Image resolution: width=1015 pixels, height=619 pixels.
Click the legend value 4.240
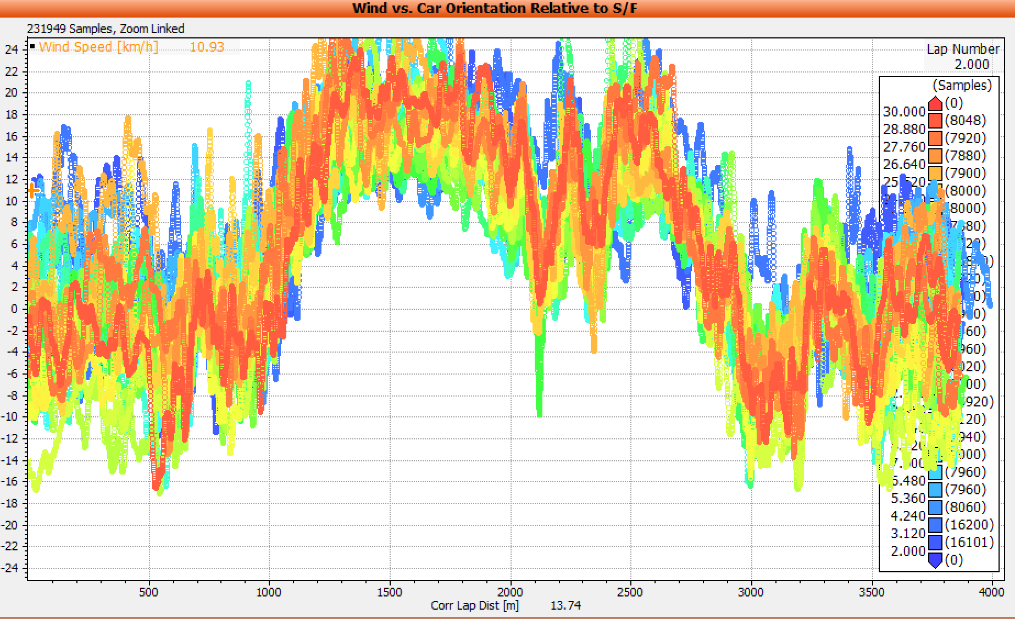tap(908, 516)
